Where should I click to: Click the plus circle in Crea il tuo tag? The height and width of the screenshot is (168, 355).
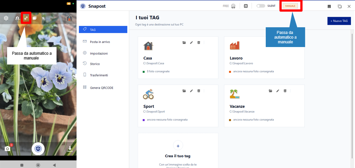[x=178, y=146]
